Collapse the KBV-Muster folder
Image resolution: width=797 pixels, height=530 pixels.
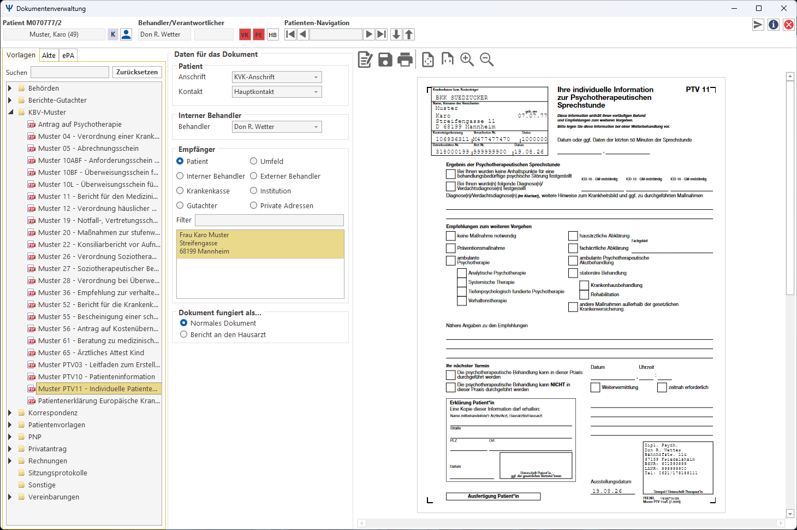pos(10,112)
